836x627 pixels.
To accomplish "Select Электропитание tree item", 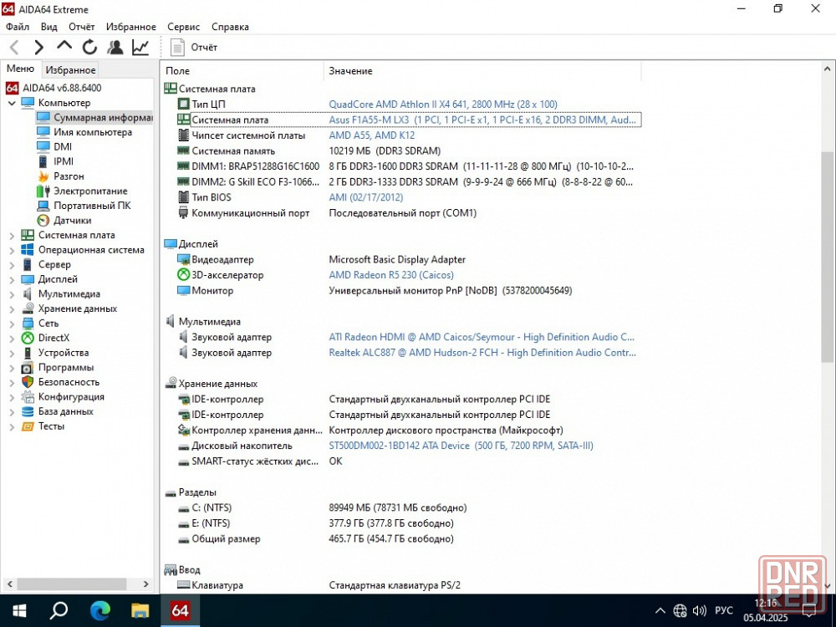I will pos(90,191).
